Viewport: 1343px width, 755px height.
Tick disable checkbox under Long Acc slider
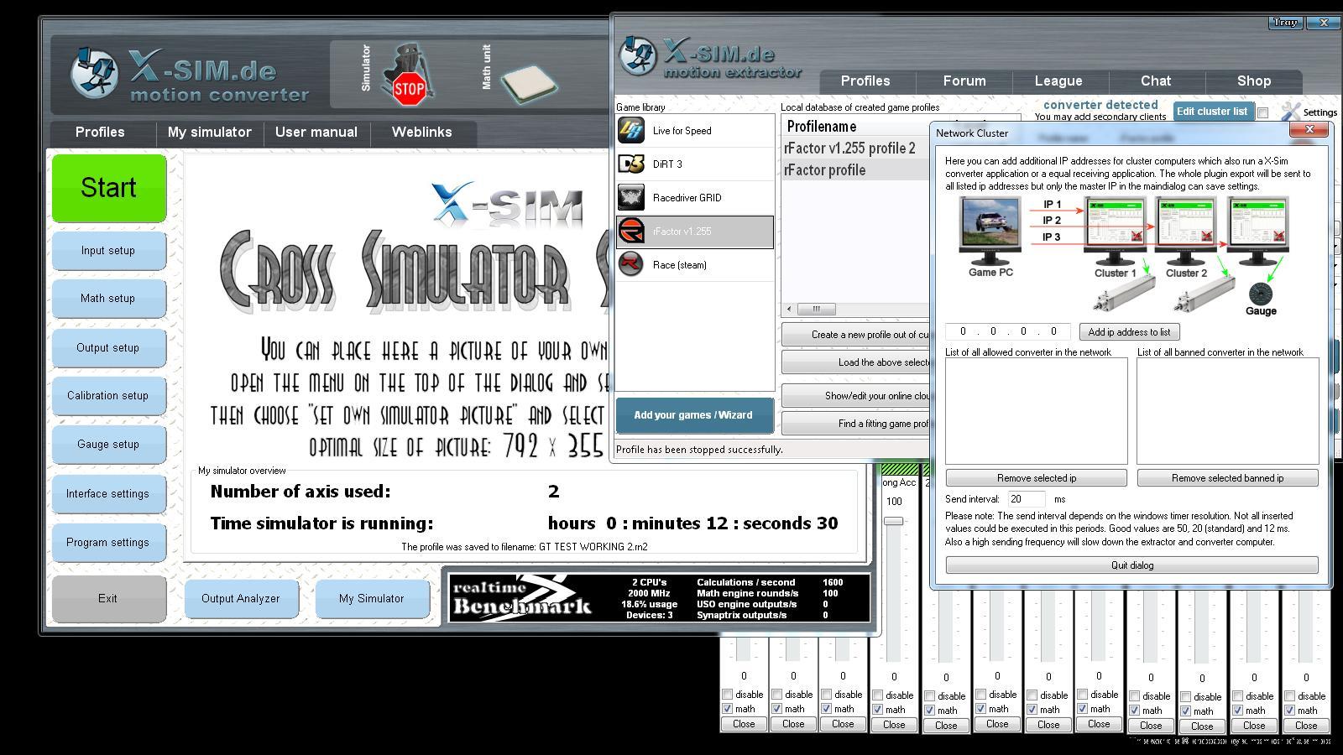tap(878, 695)
